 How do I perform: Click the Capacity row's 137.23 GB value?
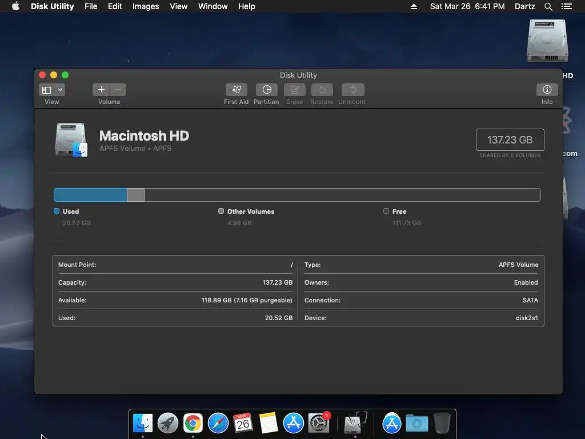click(278, 282)
